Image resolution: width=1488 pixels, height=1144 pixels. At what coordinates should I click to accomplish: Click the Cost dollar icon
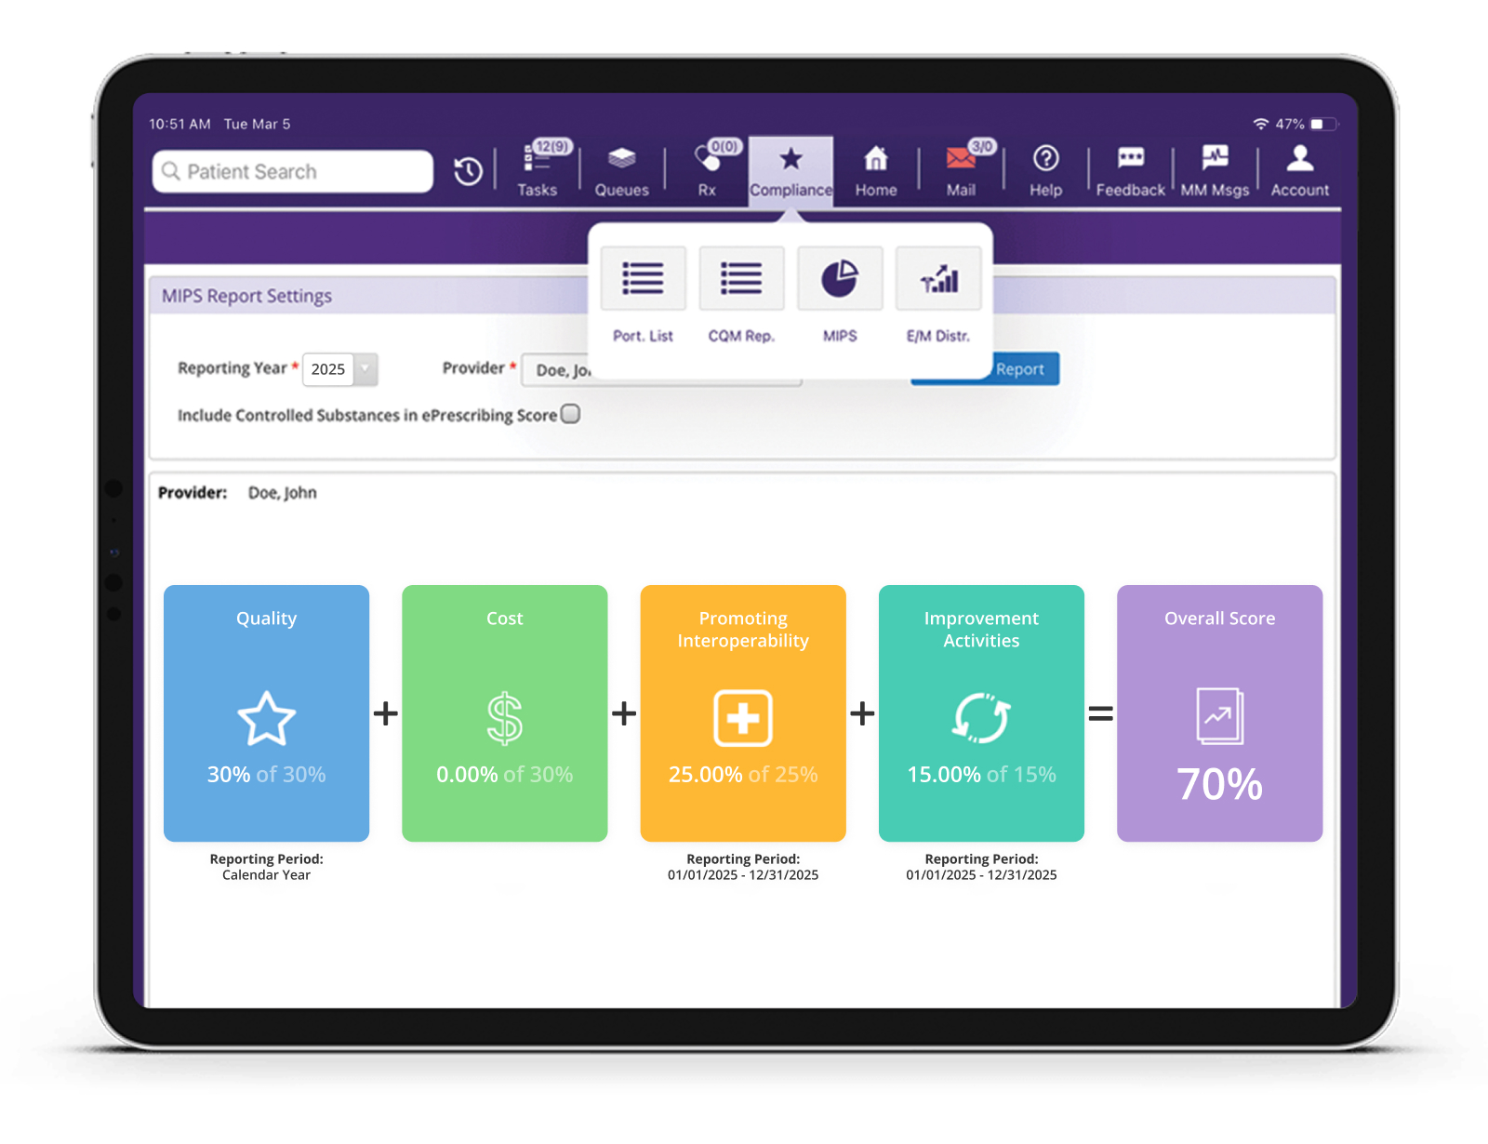coord(505,718)
